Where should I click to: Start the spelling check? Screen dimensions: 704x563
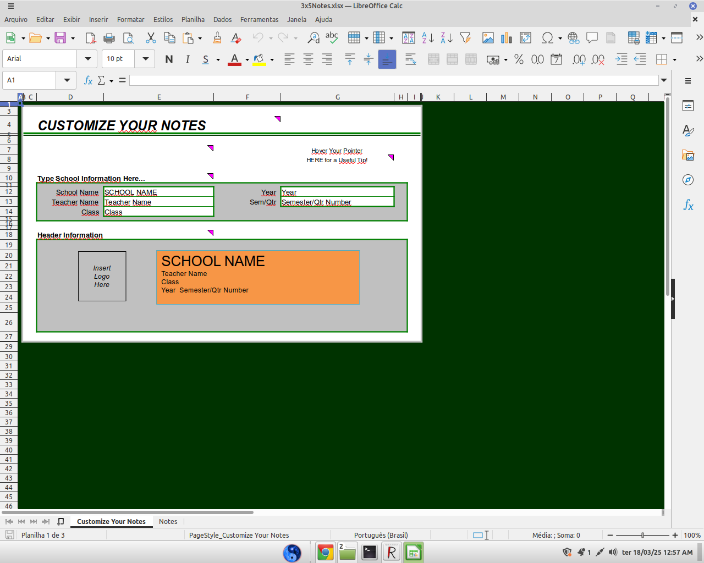tap(332, 37)
